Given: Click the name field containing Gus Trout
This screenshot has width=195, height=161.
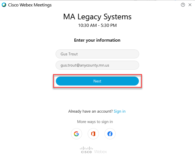Looking at the screenshot, I should pyautogui.click(x=97, y=54).
